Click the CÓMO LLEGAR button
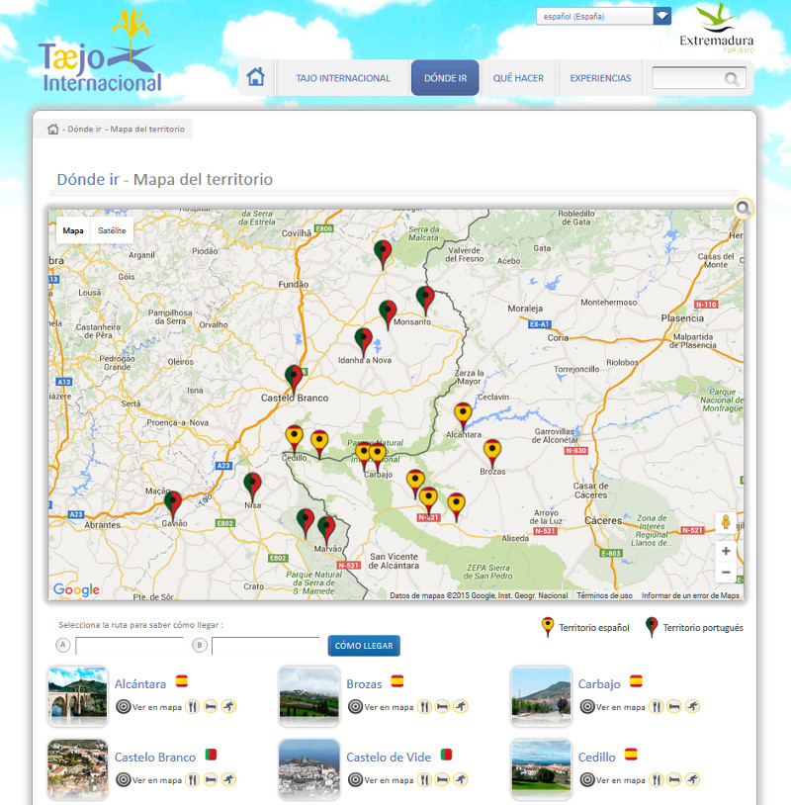 tap(364, 646)
